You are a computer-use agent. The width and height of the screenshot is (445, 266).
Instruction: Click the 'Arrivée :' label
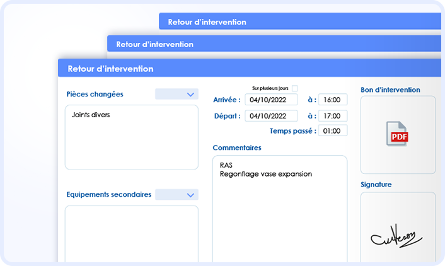tap(227, 100)
